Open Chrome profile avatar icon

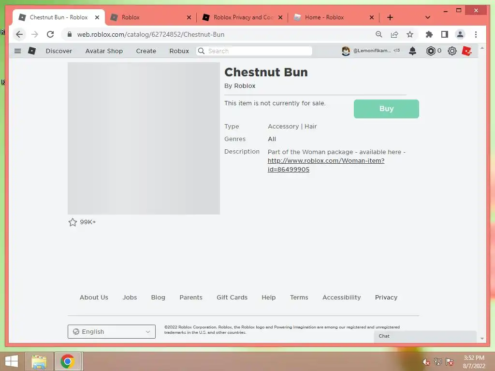460,34
